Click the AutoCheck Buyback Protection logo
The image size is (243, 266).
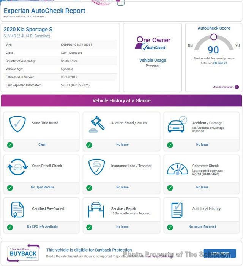[x=24, y=253]
